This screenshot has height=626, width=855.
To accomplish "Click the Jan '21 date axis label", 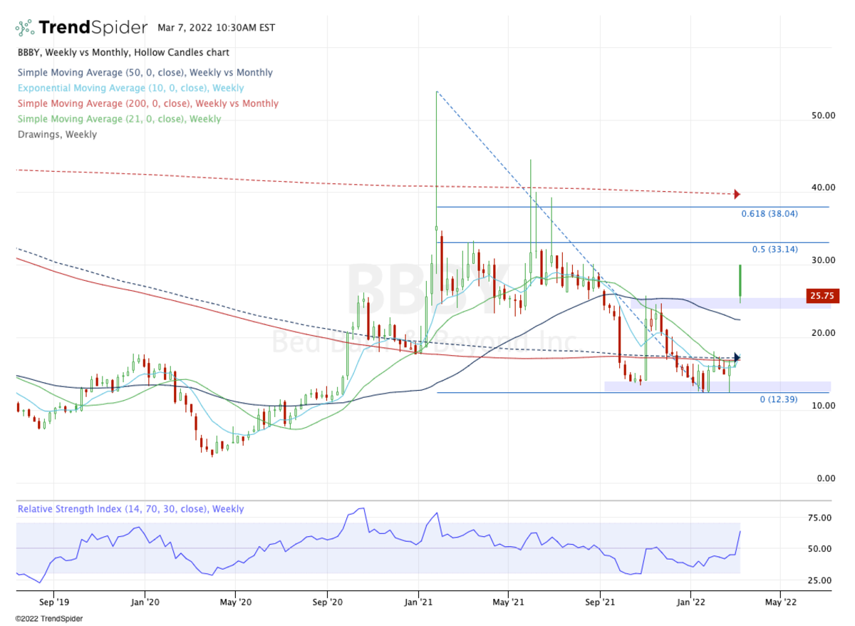I will (x=418, y=602).
